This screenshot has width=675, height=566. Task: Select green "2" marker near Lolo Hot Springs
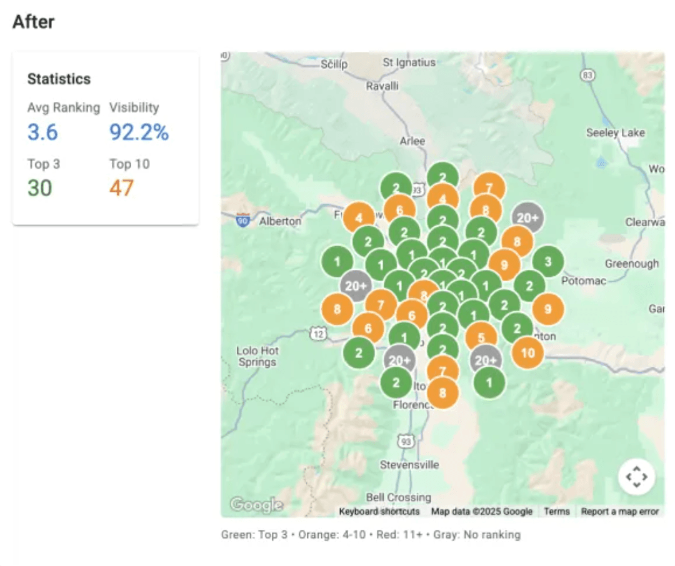click(x=359, y=353)
